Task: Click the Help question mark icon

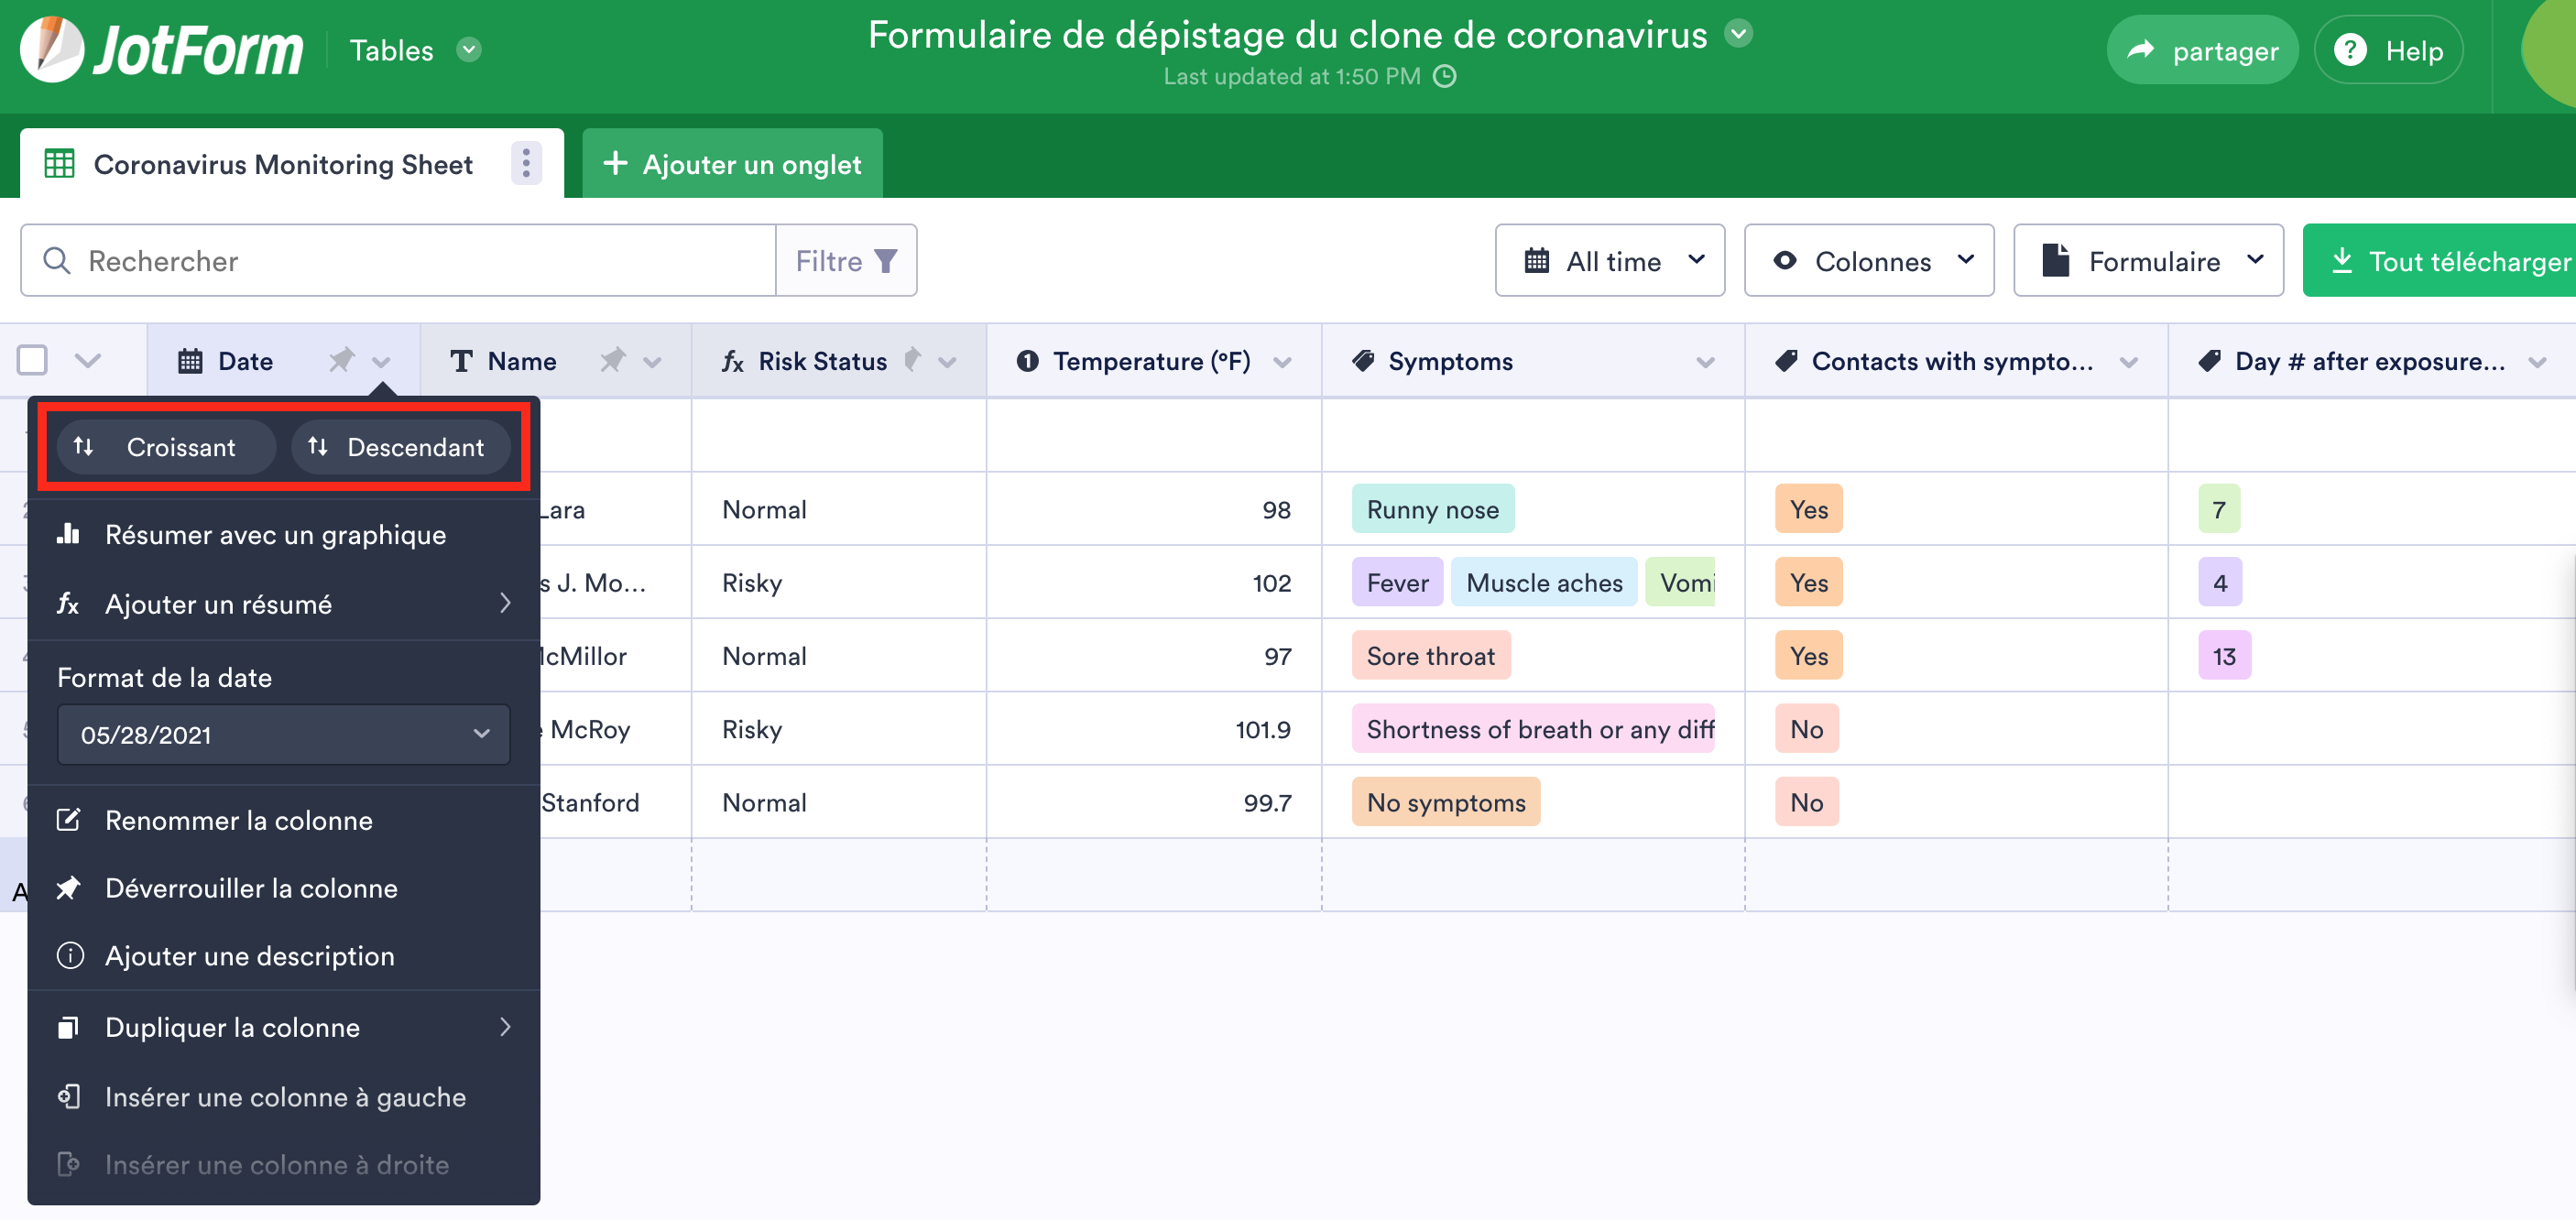Action: 2350,50
